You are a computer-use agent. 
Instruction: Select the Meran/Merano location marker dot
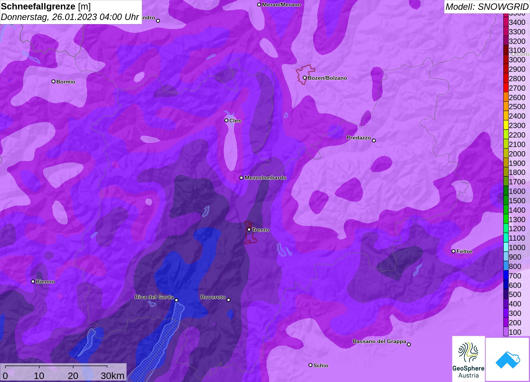point(259,5)
